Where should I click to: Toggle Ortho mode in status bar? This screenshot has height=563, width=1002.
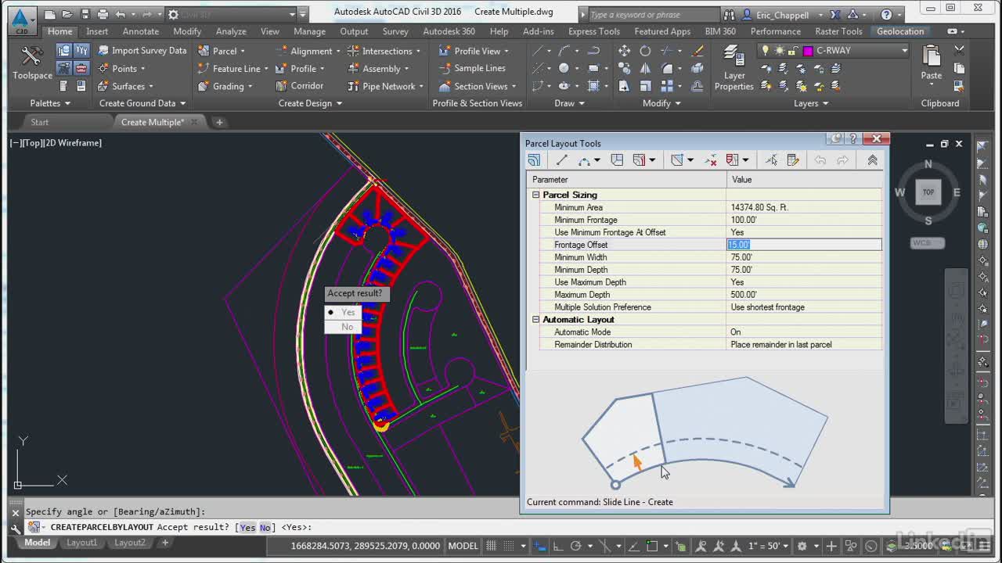click(x=559, y=546)
